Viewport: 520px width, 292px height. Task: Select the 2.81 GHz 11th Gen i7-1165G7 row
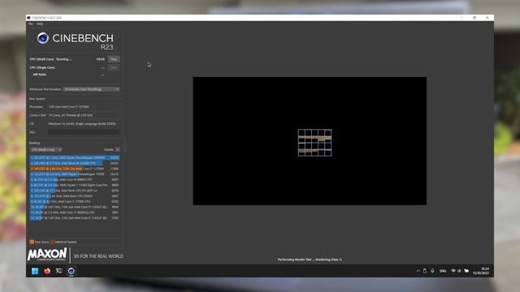click(75, 207)
